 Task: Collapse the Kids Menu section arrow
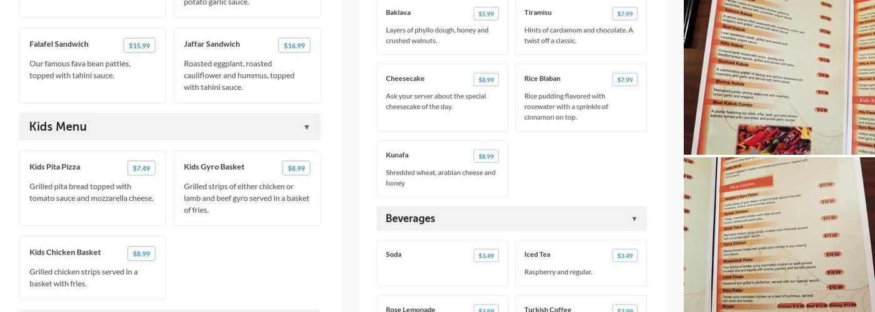pyautogui.click(x=306, y=127)
